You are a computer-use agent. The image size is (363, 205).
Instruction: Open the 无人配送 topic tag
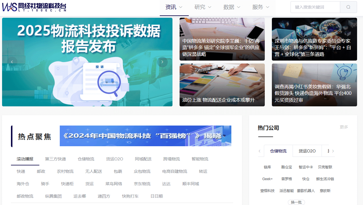94,171
